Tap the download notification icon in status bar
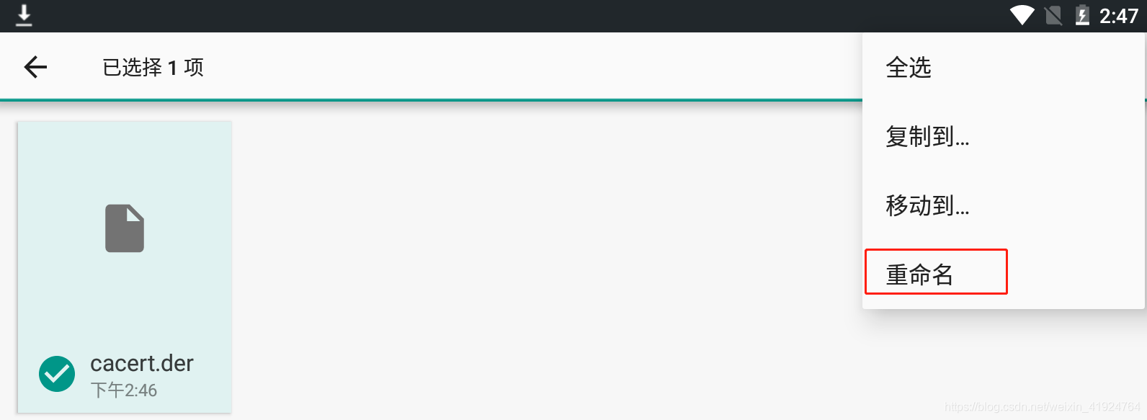 pyautogui.click(x=24, y=15)
